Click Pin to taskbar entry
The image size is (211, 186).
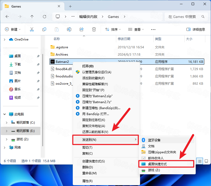pos(106,120)
